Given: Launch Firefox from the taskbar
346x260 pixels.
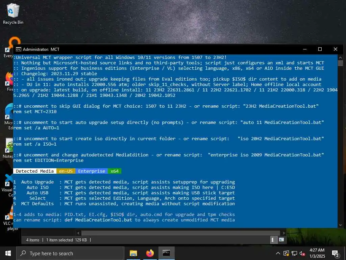Looking at the screenshot, I should tap(150, 253).
